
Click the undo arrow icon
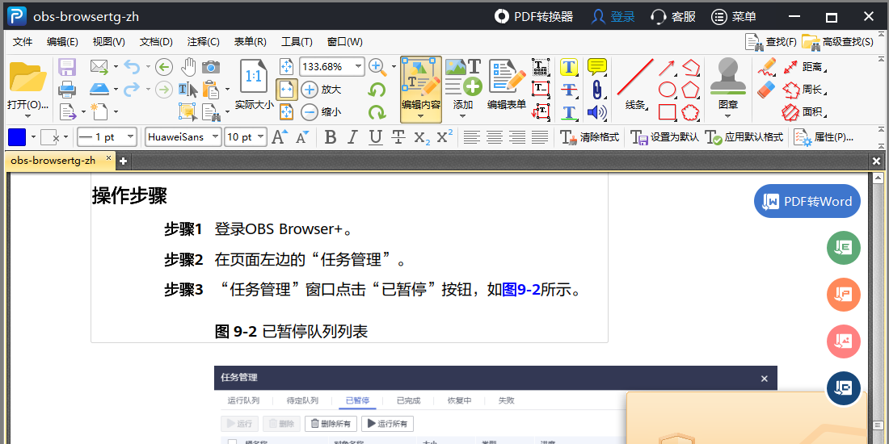pyautogui.click(x=132, y=67)
